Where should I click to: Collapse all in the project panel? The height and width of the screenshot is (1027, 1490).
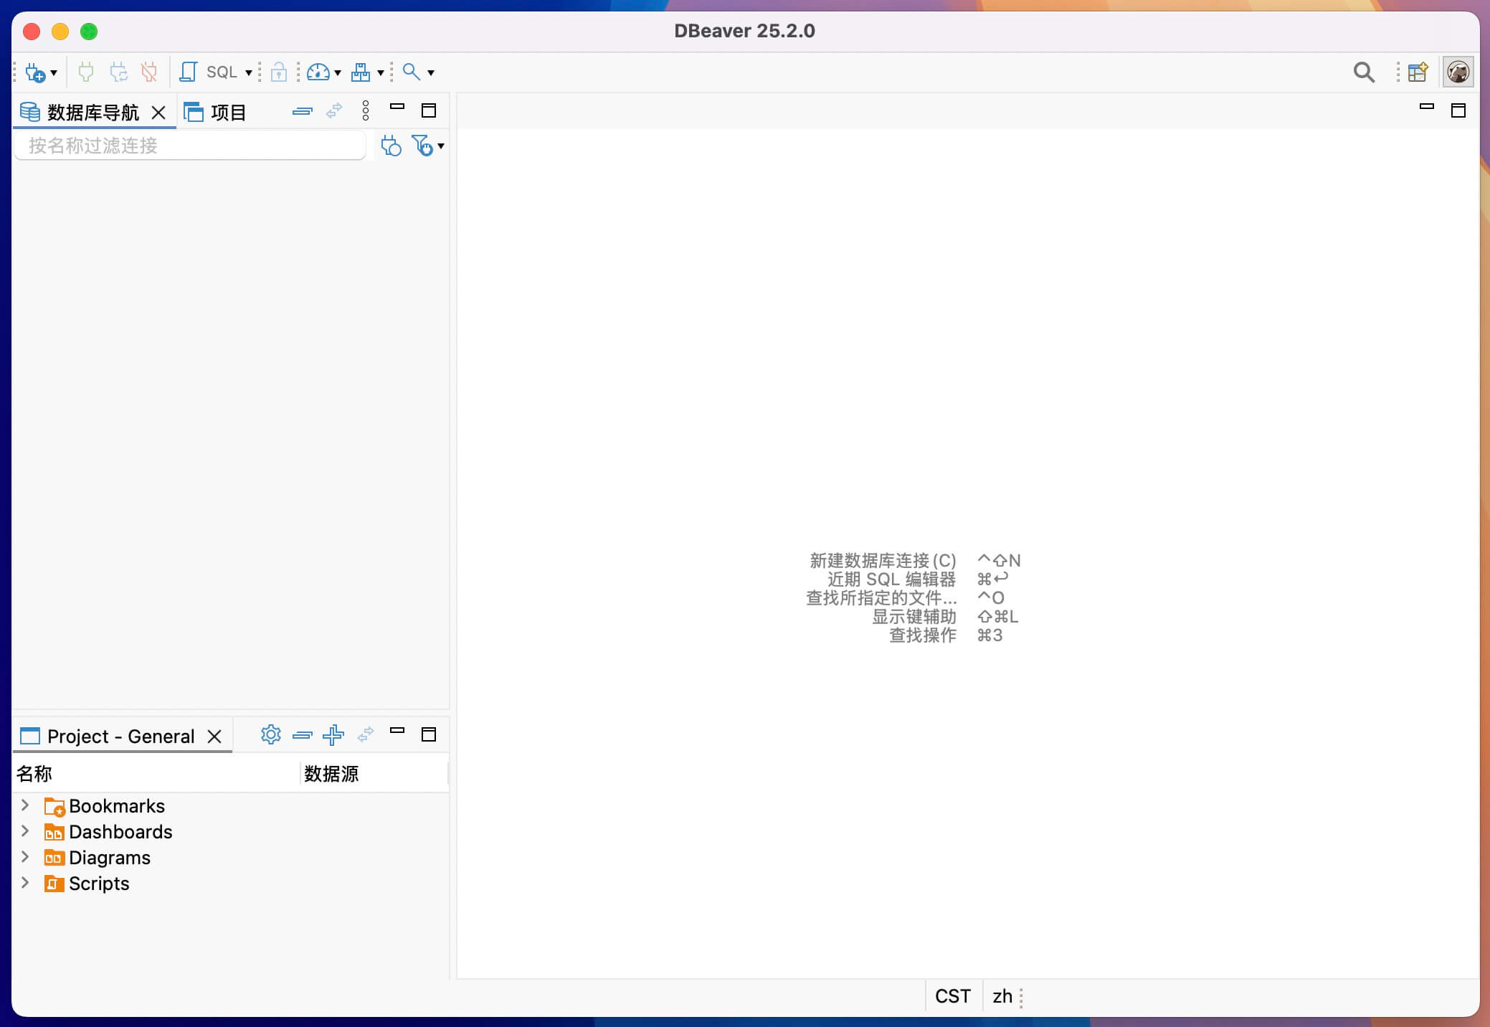click(303, 735)
